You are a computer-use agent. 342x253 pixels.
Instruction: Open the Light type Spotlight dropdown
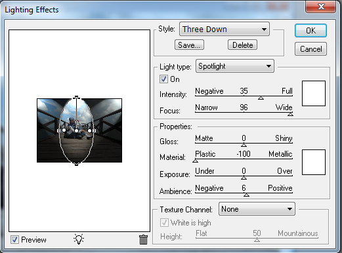coord(235,66)
